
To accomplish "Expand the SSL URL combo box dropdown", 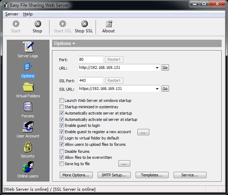I will pos(157,89).
